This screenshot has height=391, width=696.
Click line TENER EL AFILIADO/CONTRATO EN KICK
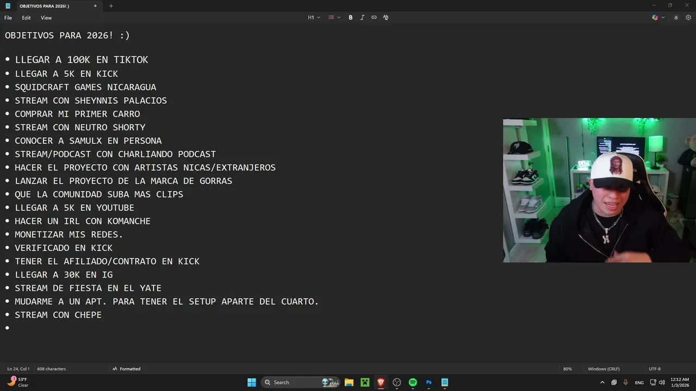click(107, 261)
